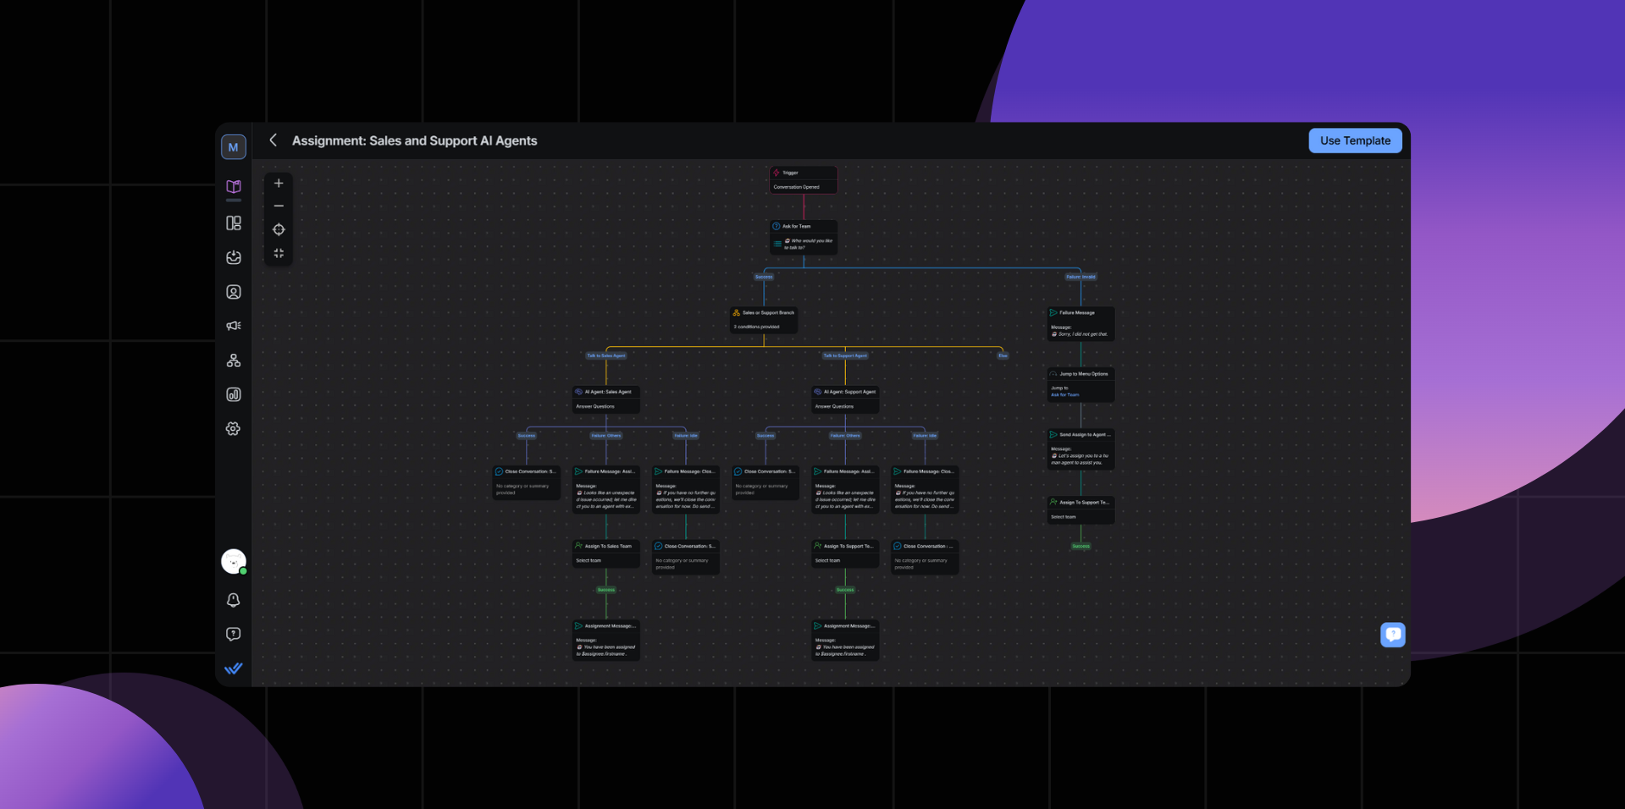Viewport: 1625px width, 809px height.
Task: Open the notifications bell
Action: [234, 600]
